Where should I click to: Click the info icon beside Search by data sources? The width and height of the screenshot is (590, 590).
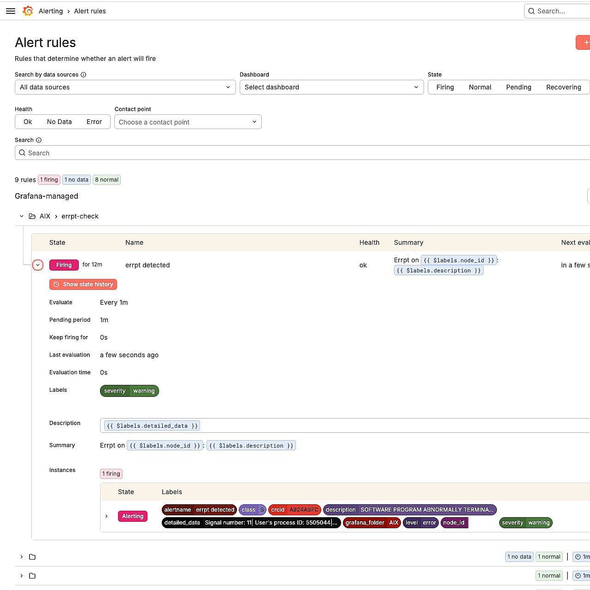[x=83, y=74]
